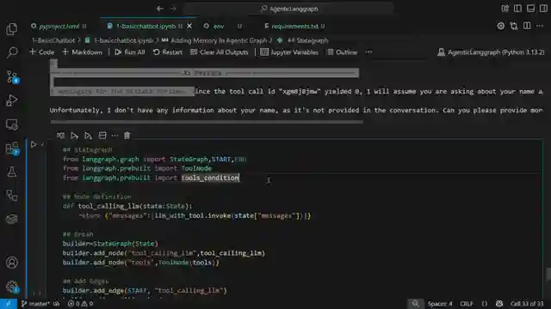Open the Run and Debug view

click(11, 100)
